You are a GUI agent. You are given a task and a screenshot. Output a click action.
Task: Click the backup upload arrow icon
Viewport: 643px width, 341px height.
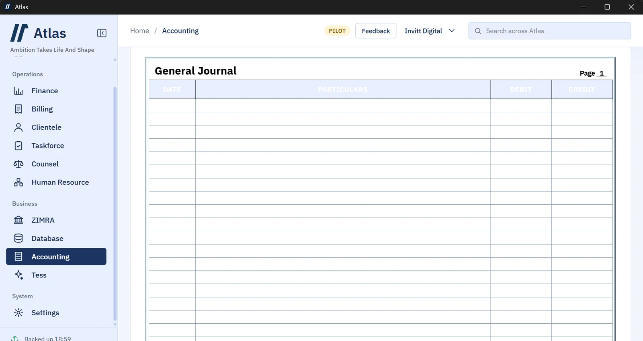(15, 339)
